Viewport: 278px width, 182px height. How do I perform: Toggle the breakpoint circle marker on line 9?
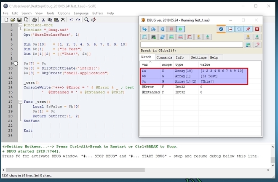(16, 63)
